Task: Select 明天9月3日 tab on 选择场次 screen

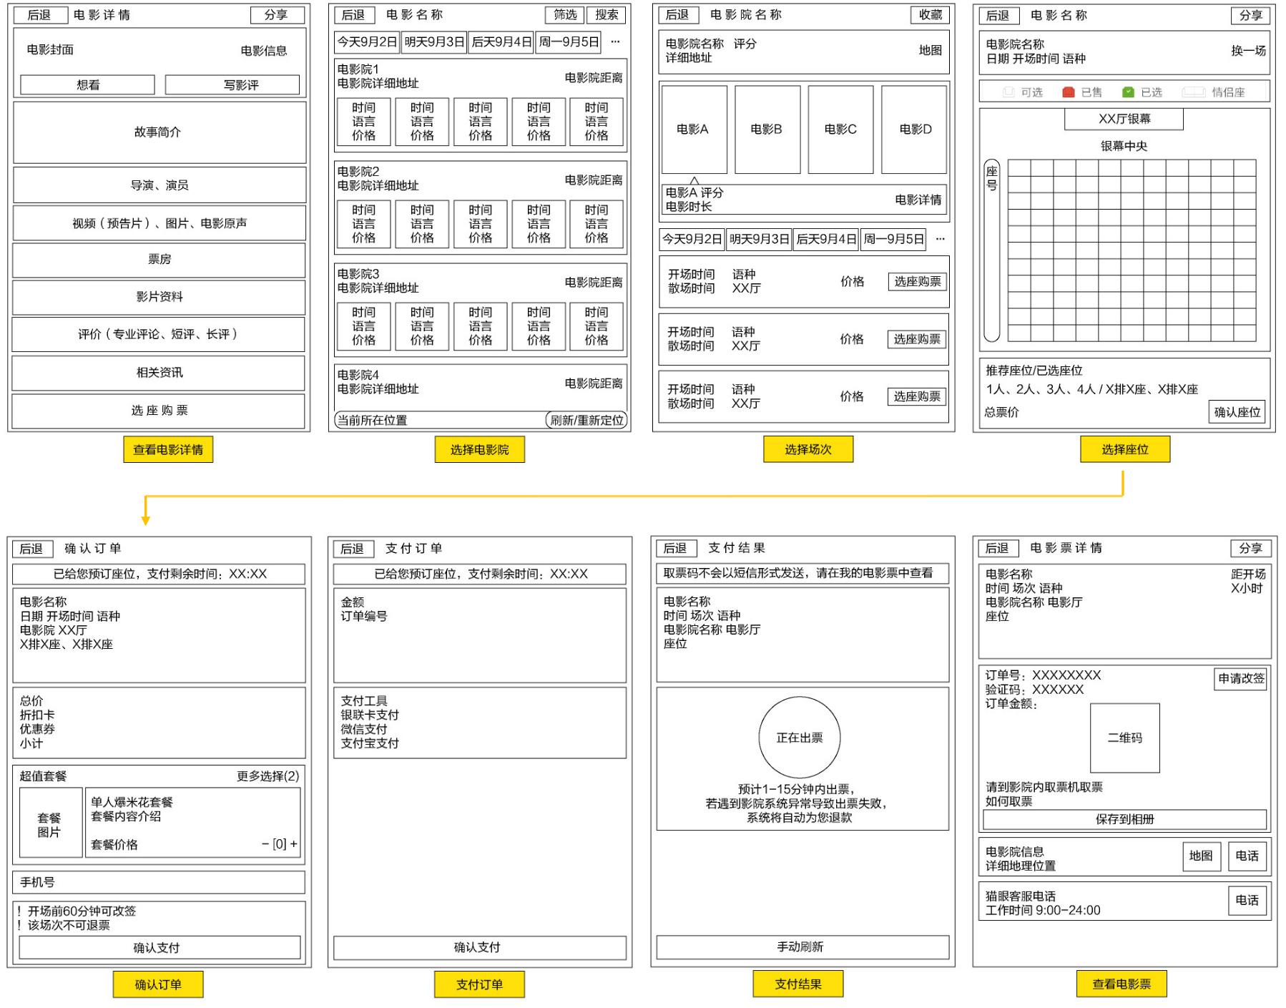Action: coord(759,239)
